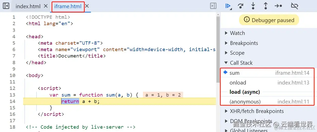Viewport: 317px width, 132px height.
Task: Click the return keyword on line 14
Action: pos(70,101)
